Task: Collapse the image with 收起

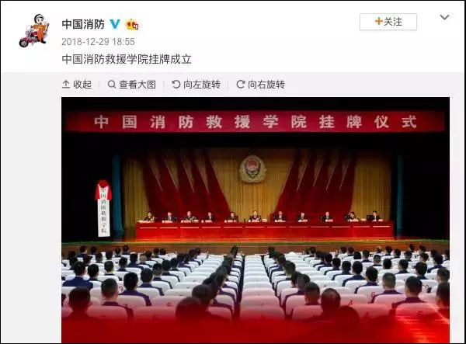Action: [x=77, y=85]
